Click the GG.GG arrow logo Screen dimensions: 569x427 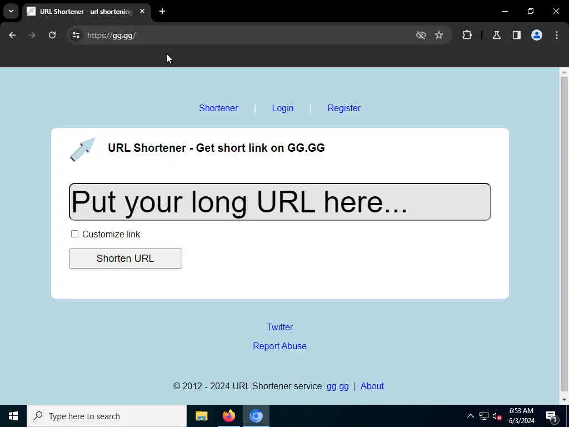click(x=82, y=149)
